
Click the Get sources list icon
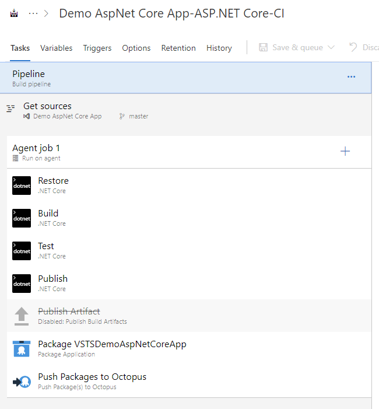pos(10,109)
